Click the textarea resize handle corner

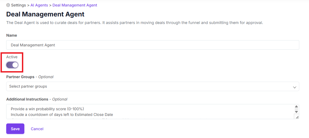point(297,117)
